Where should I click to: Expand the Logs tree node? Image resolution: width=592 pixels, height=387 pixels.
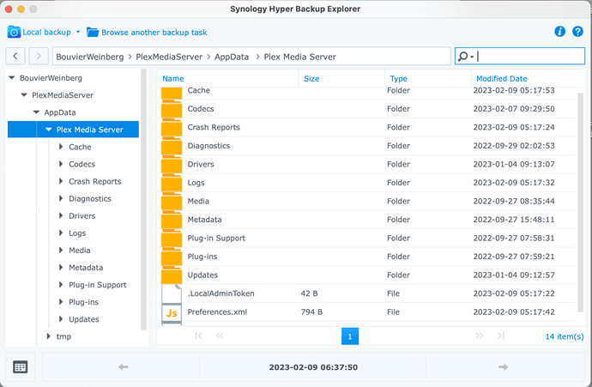click(61, 233)
